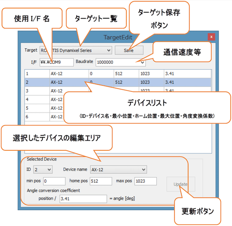This screenshot has width=232, height=226.
Task: Click the Save button
Action: pos(129,50)
